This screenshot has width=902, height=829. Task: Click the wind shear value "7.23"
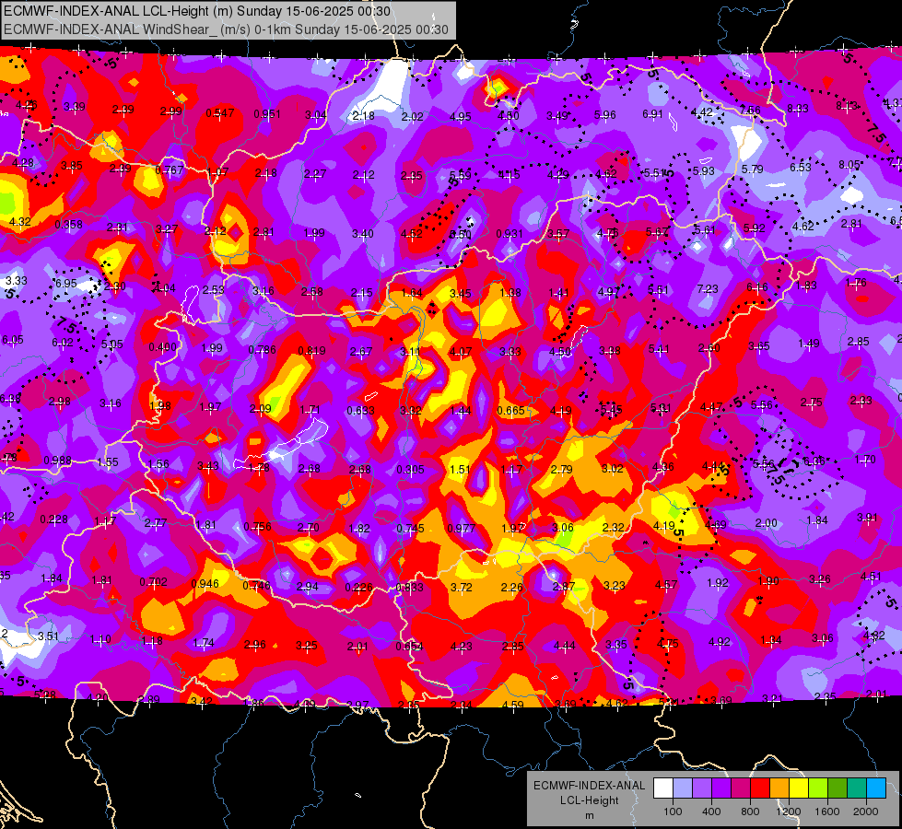[708, 288]
